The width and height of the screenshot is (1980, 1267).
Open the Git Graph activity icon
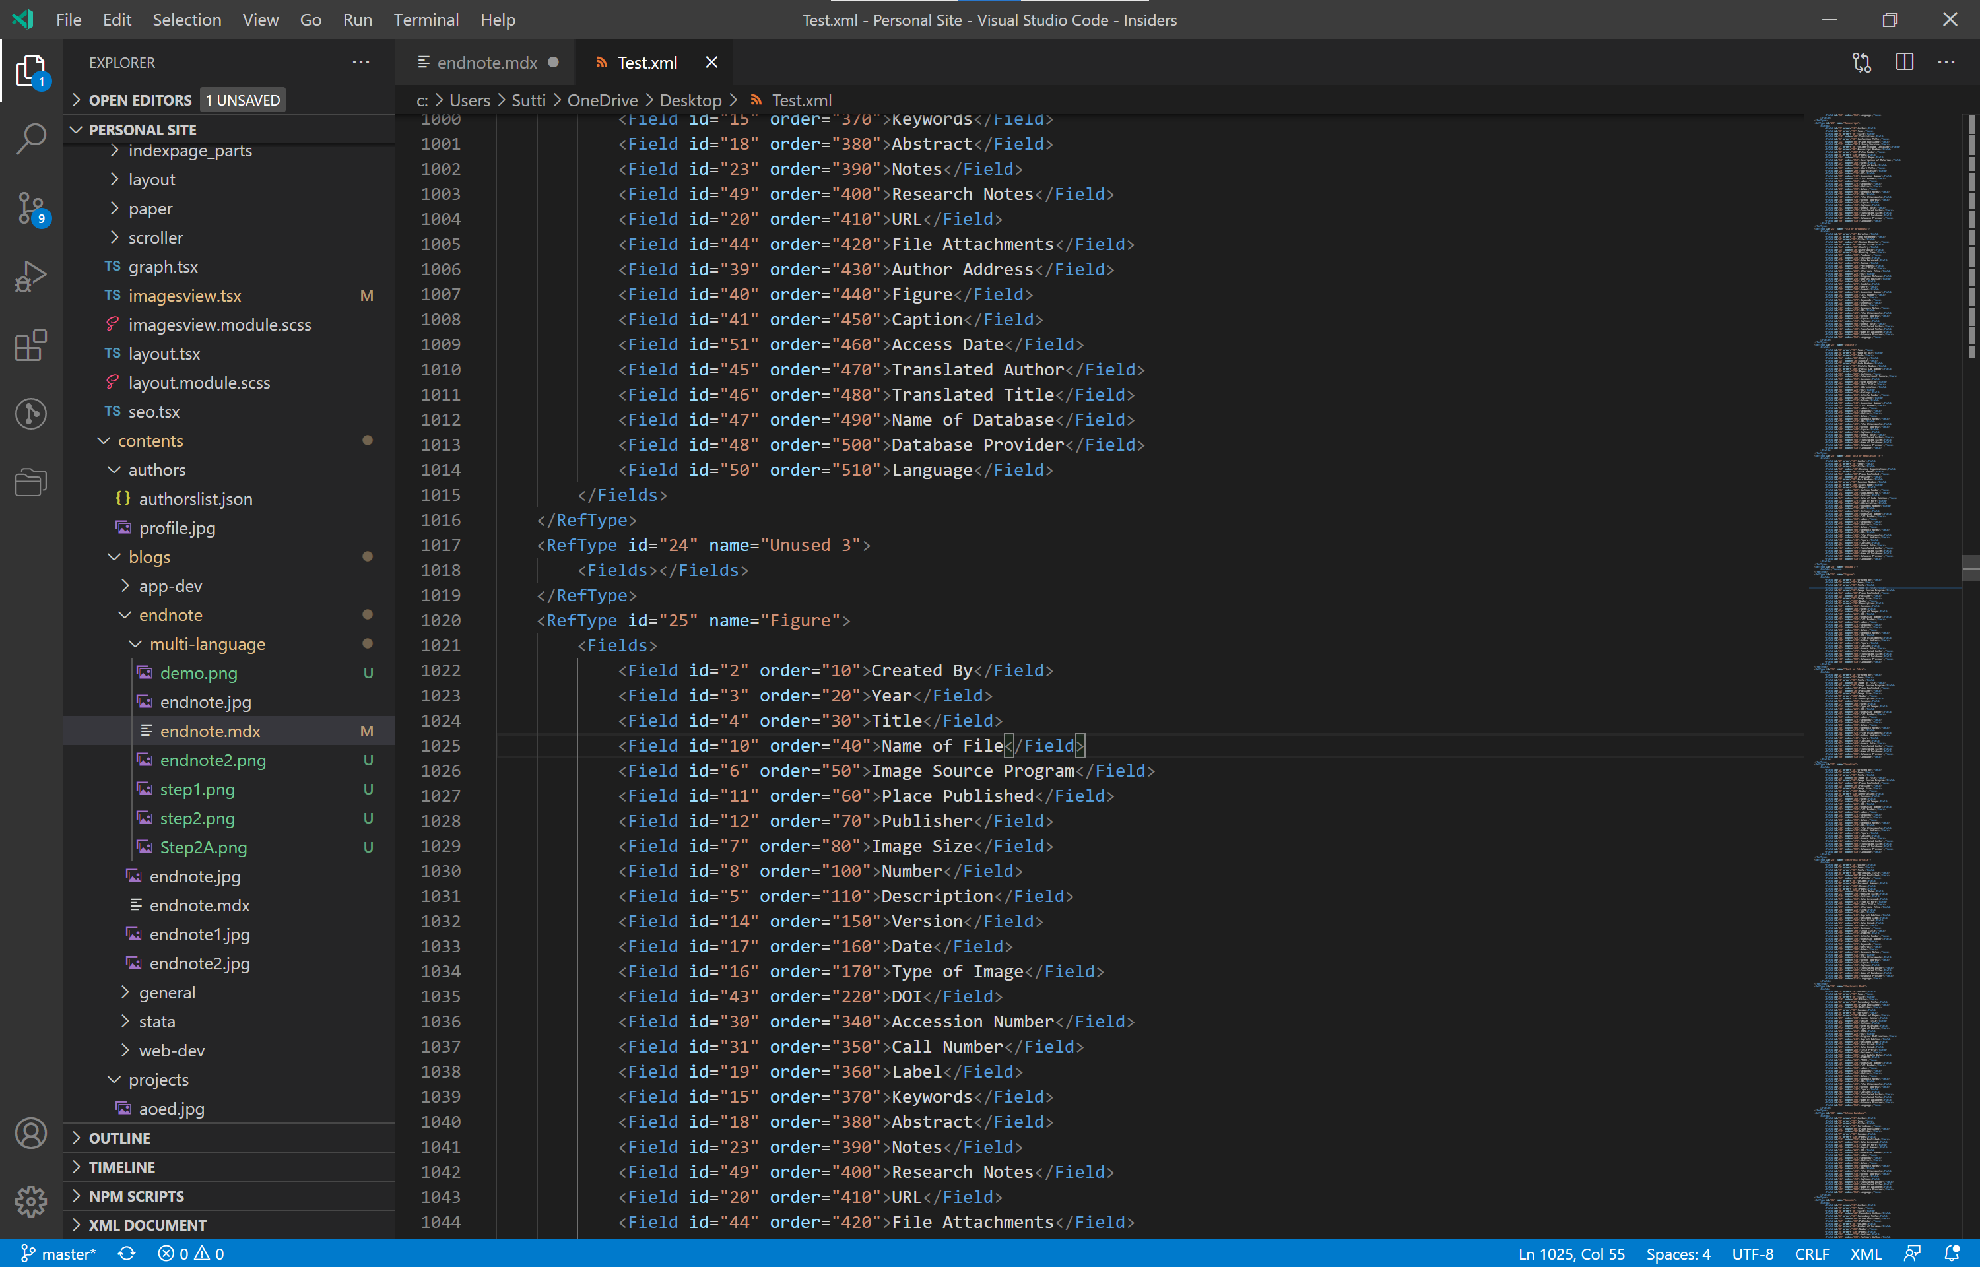coord(30,414)
